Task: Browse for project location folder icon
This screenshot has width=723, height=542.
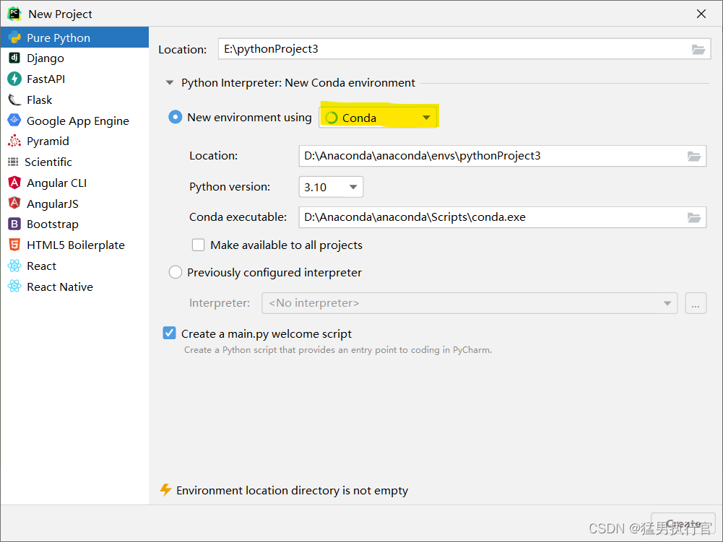Action: tap(698, 49)
